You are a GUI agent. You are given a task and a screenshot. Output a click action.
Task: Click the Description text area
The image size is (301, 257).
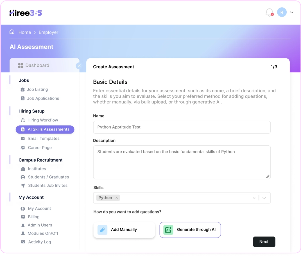[182, 162]
